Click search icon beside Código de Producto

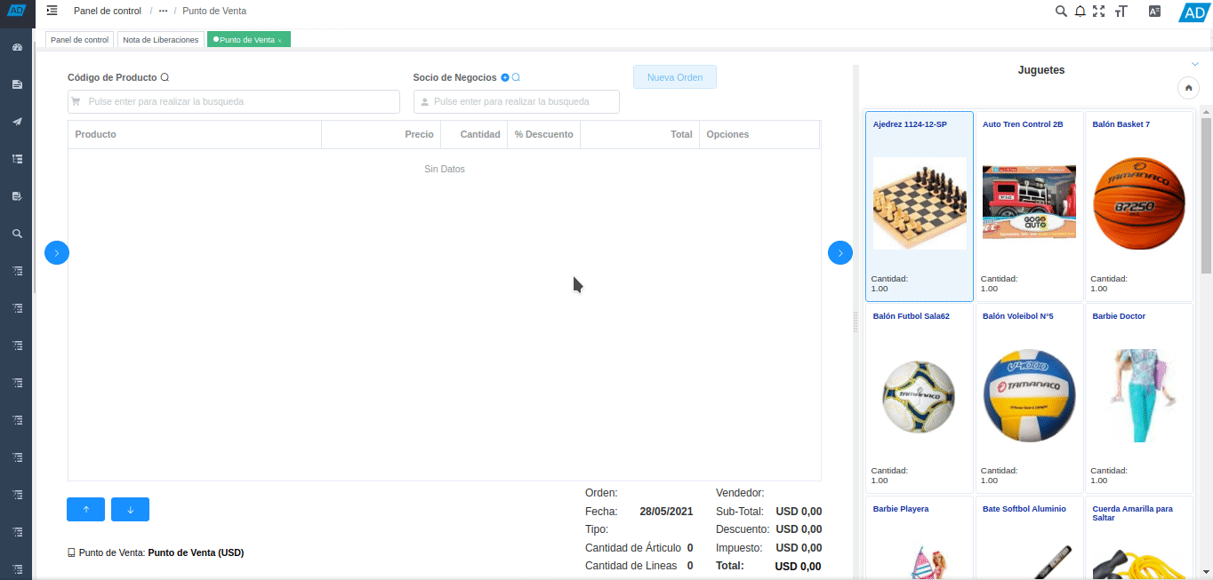(x=165, y=78)
